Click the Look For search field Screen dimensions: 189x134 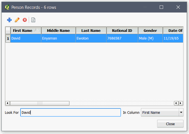coord(70,113)
